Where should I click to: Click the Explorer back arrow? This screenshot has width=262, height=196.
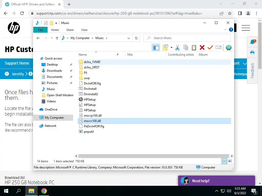pos(38,38)
